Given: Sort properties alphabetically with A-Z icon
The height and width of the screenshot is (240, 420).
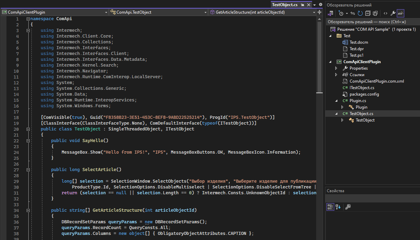Looking at the screenshot, I should [x=338, y=207].
